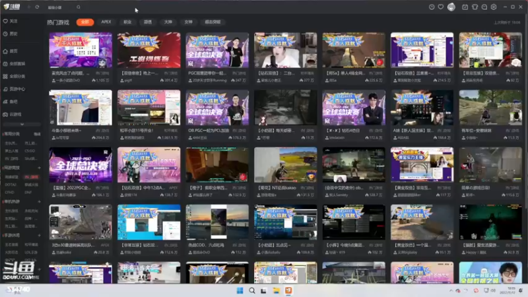This screenshot has width=528, height=297.
Task: Open Task View on the taskbar
Action: pyautogui.click(x=263, y=290)
